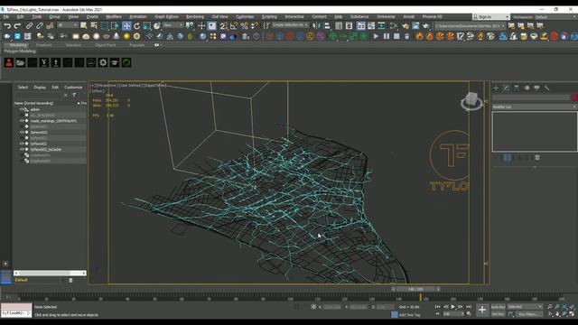Toggle visibility eye for Sphere002
578x325 pixels.
pyautogui.click(x=22, y=132)
